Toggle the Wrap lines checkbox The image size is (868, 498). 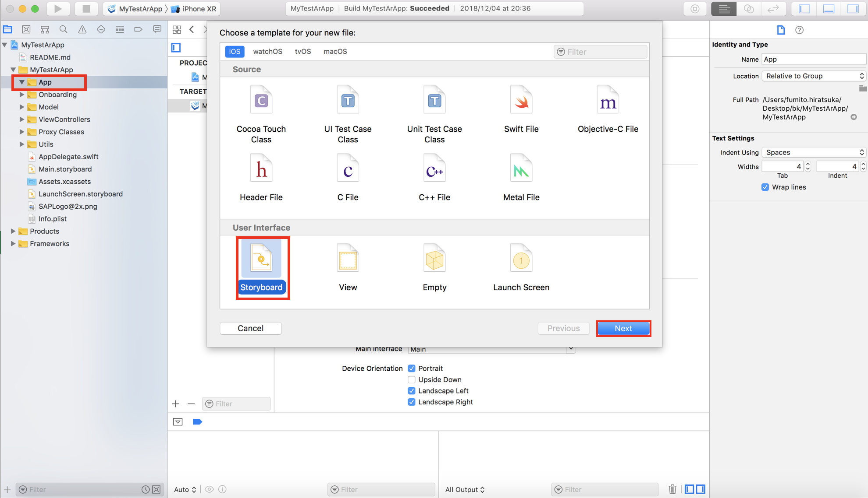coord(765,187)
